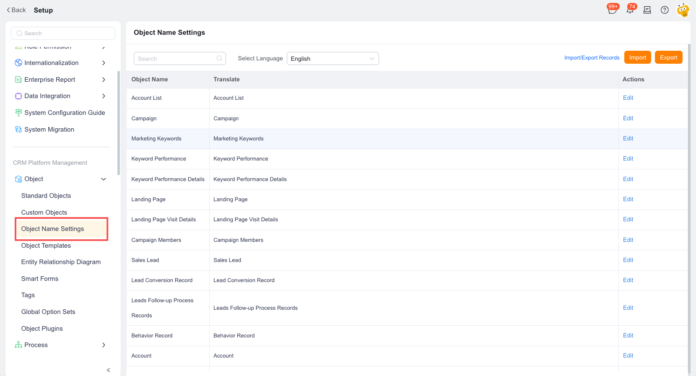
Task: Collapse the Object section chevron
Action: coord(104,179)
